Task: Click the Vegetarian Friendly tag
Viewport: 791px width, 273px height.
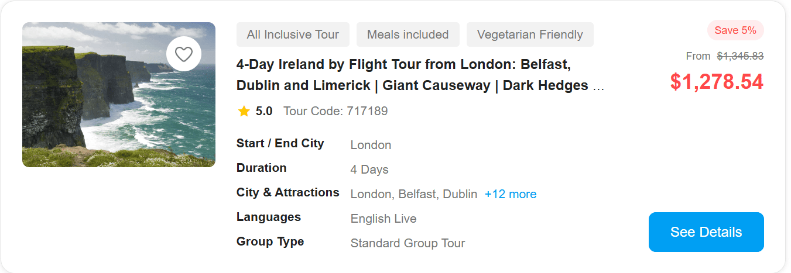Action: click(530, 34)
